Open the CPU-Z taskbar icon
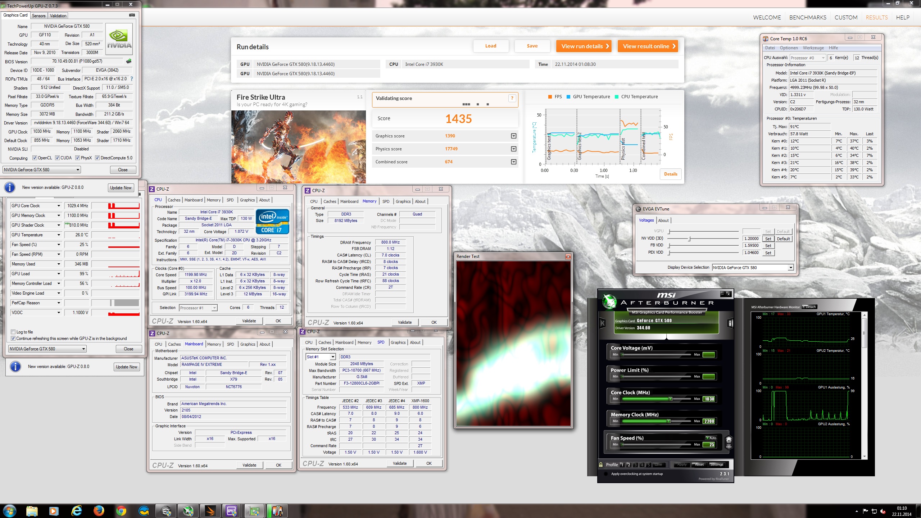The width and height of the screenshot is (921, 518). [231, 511]
